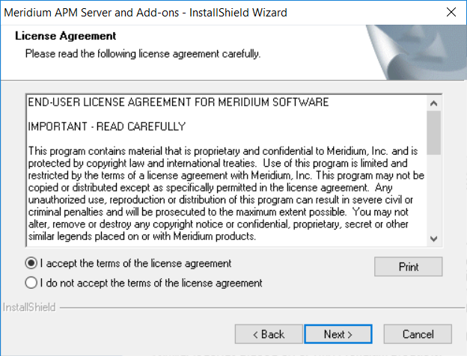
Task: Select the accept license terms radio button
Action: (31, 263)
